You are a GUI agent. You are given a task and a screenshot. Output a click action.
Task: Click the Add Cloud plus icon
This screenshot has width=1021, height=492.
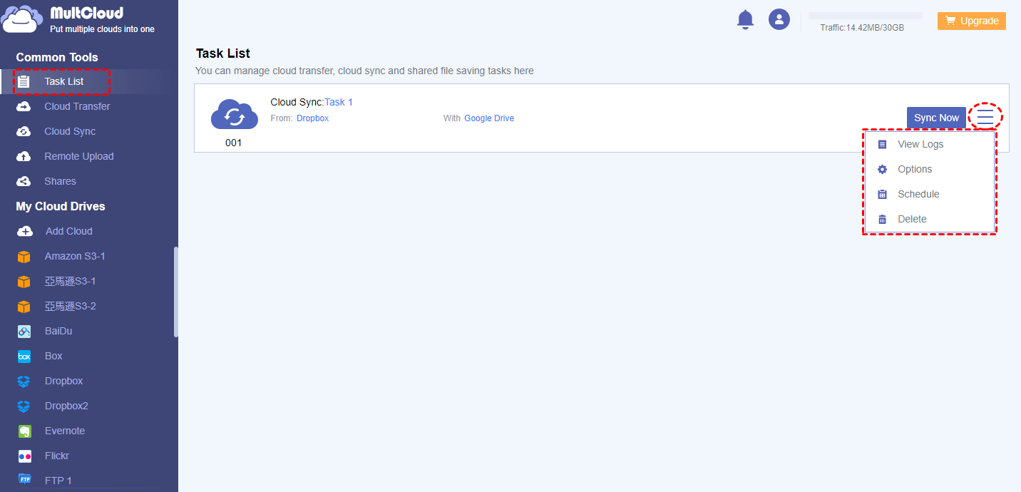[24, 231]
